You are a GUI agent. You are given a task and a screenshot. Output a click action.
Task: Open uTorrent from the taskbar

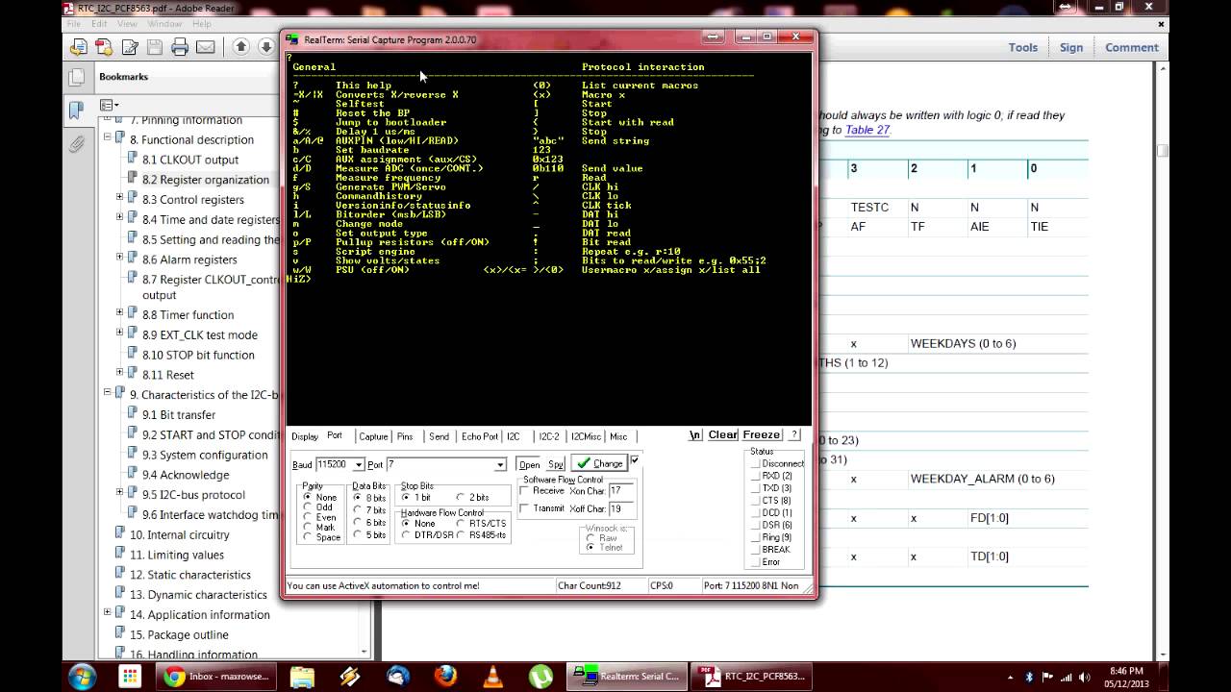(x=540, y=677)
